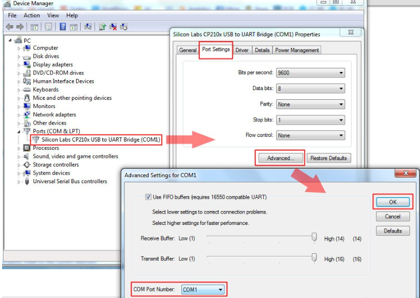420x298 pixels.
Task: Click the Universal Serial Bus controllers icon
Action: 27,182
